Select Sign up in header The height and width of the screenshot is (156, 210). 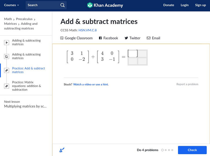click(200, 5)
